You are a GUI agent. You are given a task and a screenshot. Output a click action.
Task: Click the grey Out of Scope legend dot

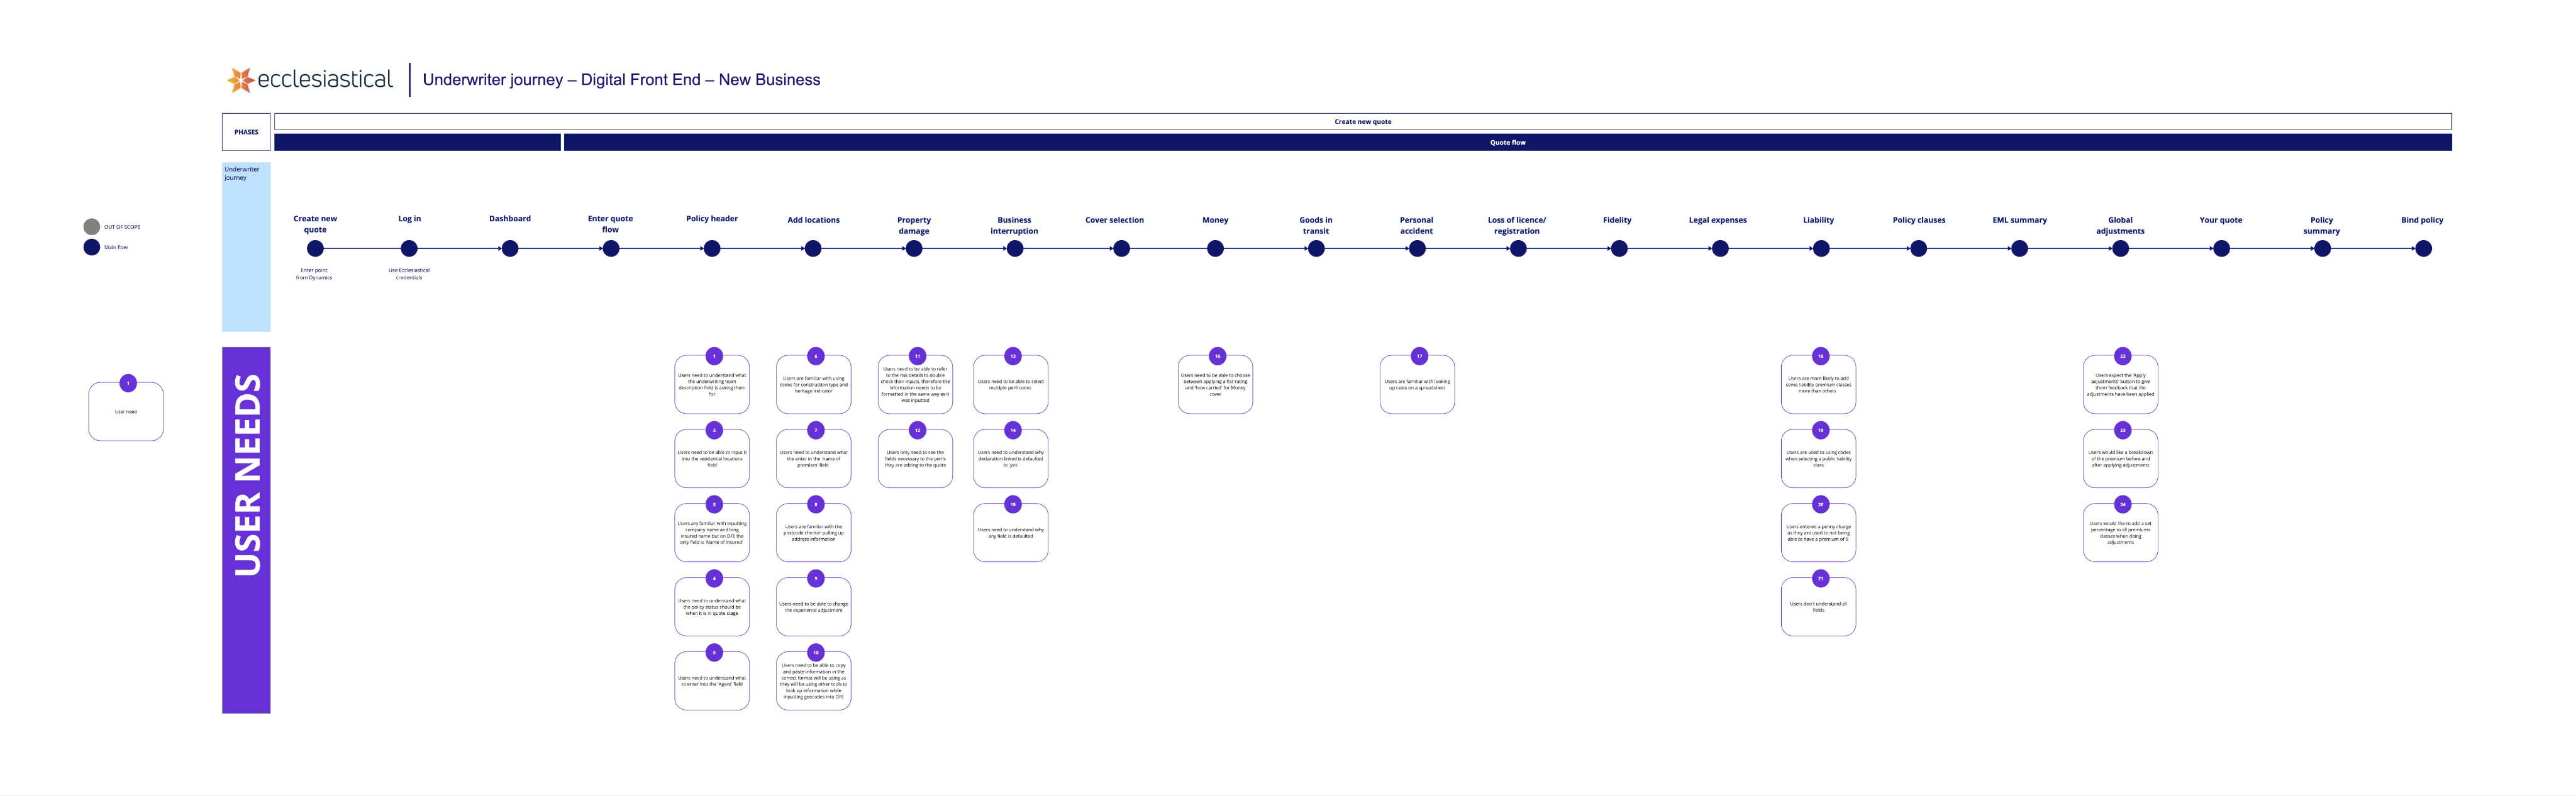[x=92, y=227]
